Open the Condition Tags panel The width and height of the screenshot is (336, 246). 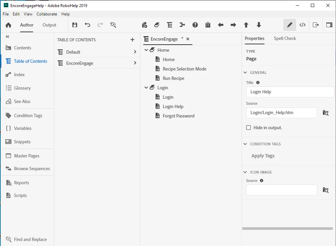pos(27,115)
